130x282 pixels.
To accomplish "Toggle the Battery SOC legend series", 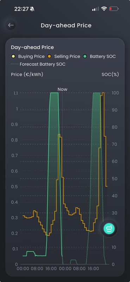I will point(99,56).
